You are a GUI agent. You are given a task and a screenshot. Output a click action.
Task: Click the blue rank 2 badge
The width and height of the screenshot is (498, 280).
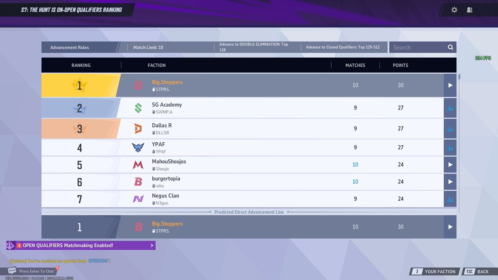[x=79, y=108]
